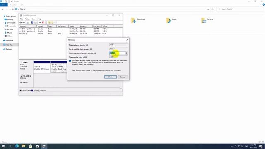
Task: Open Microsoft Store from taskbar
Action: click(30, 146)
